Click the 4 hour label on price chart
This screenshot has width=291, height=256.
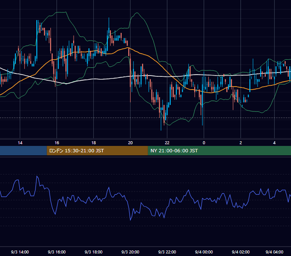click(274, 143)
